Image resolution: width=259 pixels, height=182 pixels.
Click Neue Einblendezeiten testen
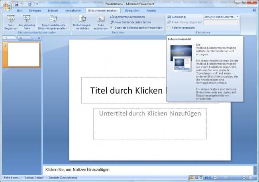(x=130, y=22)
